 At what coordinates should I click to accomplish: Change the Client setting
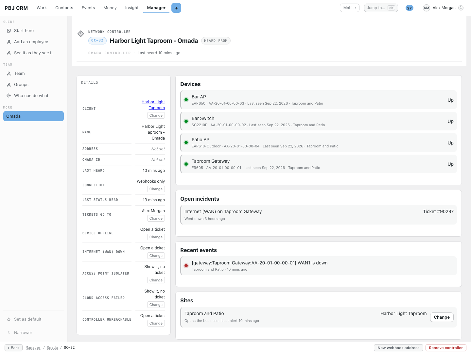(x=156, y=115)
